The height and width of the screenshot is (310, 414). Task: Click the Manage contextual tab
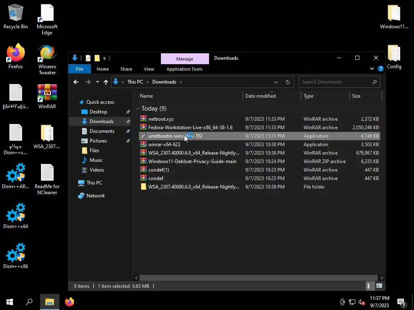(184, 59)
